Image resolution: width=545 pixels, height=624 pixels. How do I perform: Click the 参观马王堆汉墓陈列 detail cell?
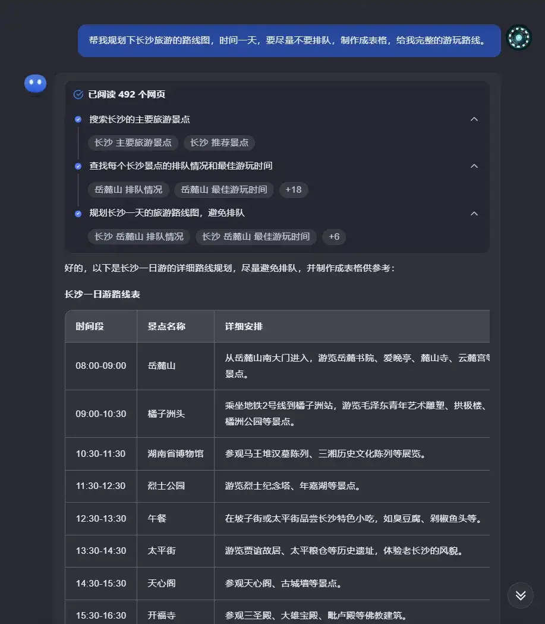[352, 454]
